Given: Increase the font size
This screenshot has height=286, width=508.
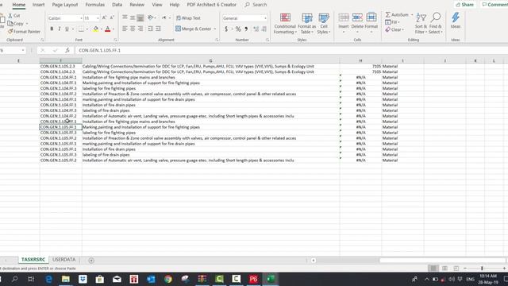Looking at the screenshot, I should tap(104, 17).
